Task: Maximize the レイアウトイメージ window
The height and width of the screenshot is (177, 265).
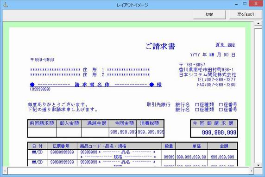Action: [x=245, y=4]
